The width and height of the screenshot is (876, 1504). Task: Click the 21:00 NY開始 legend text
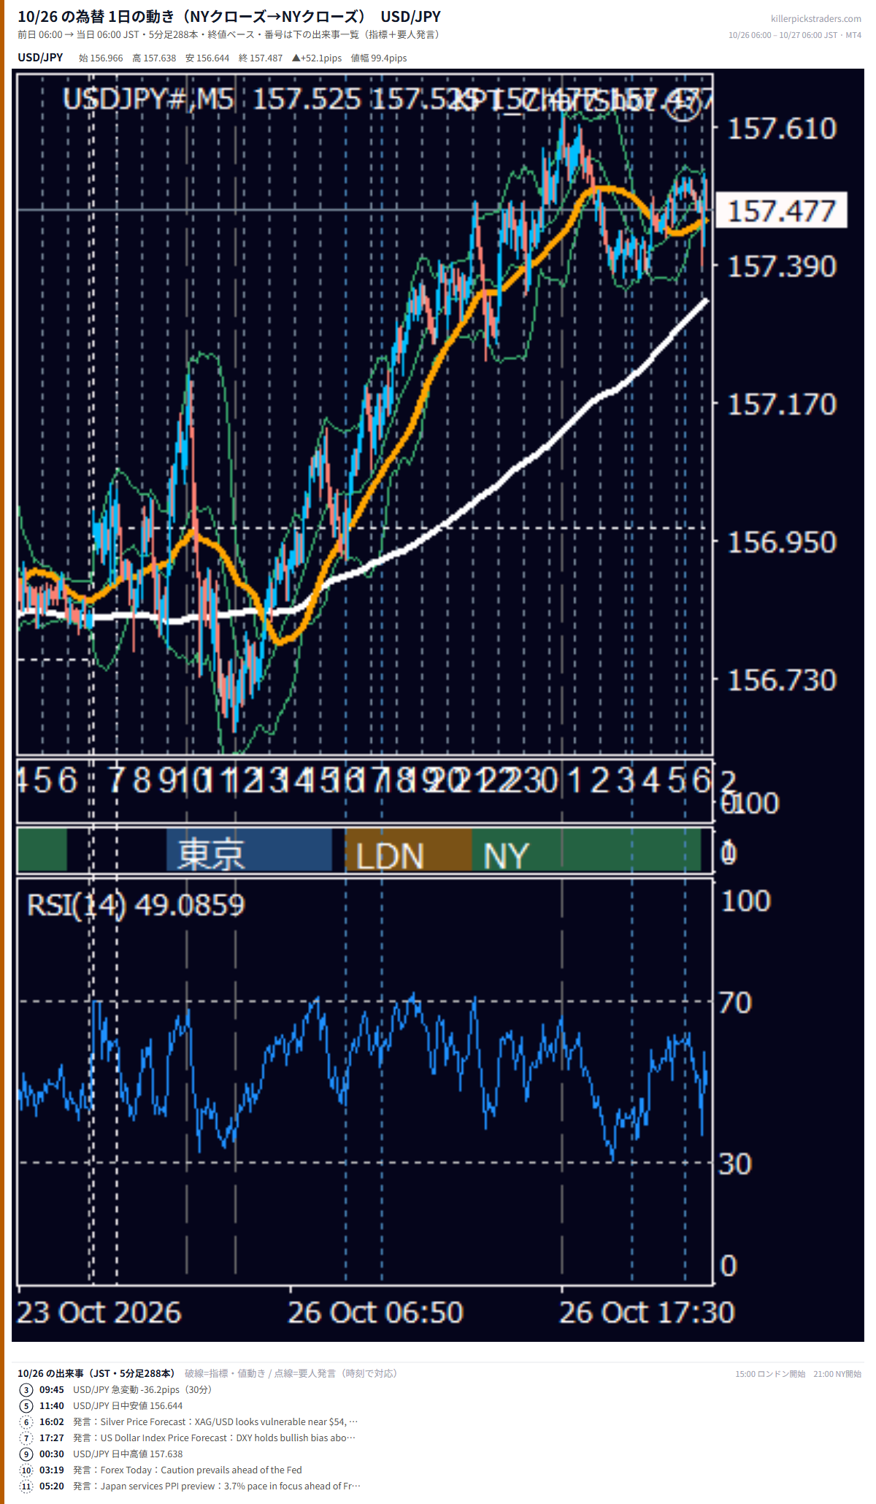click(837, 1374)
